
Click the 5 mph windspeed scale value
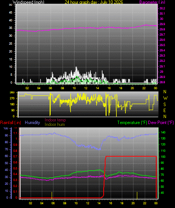[x=11, y=75]
